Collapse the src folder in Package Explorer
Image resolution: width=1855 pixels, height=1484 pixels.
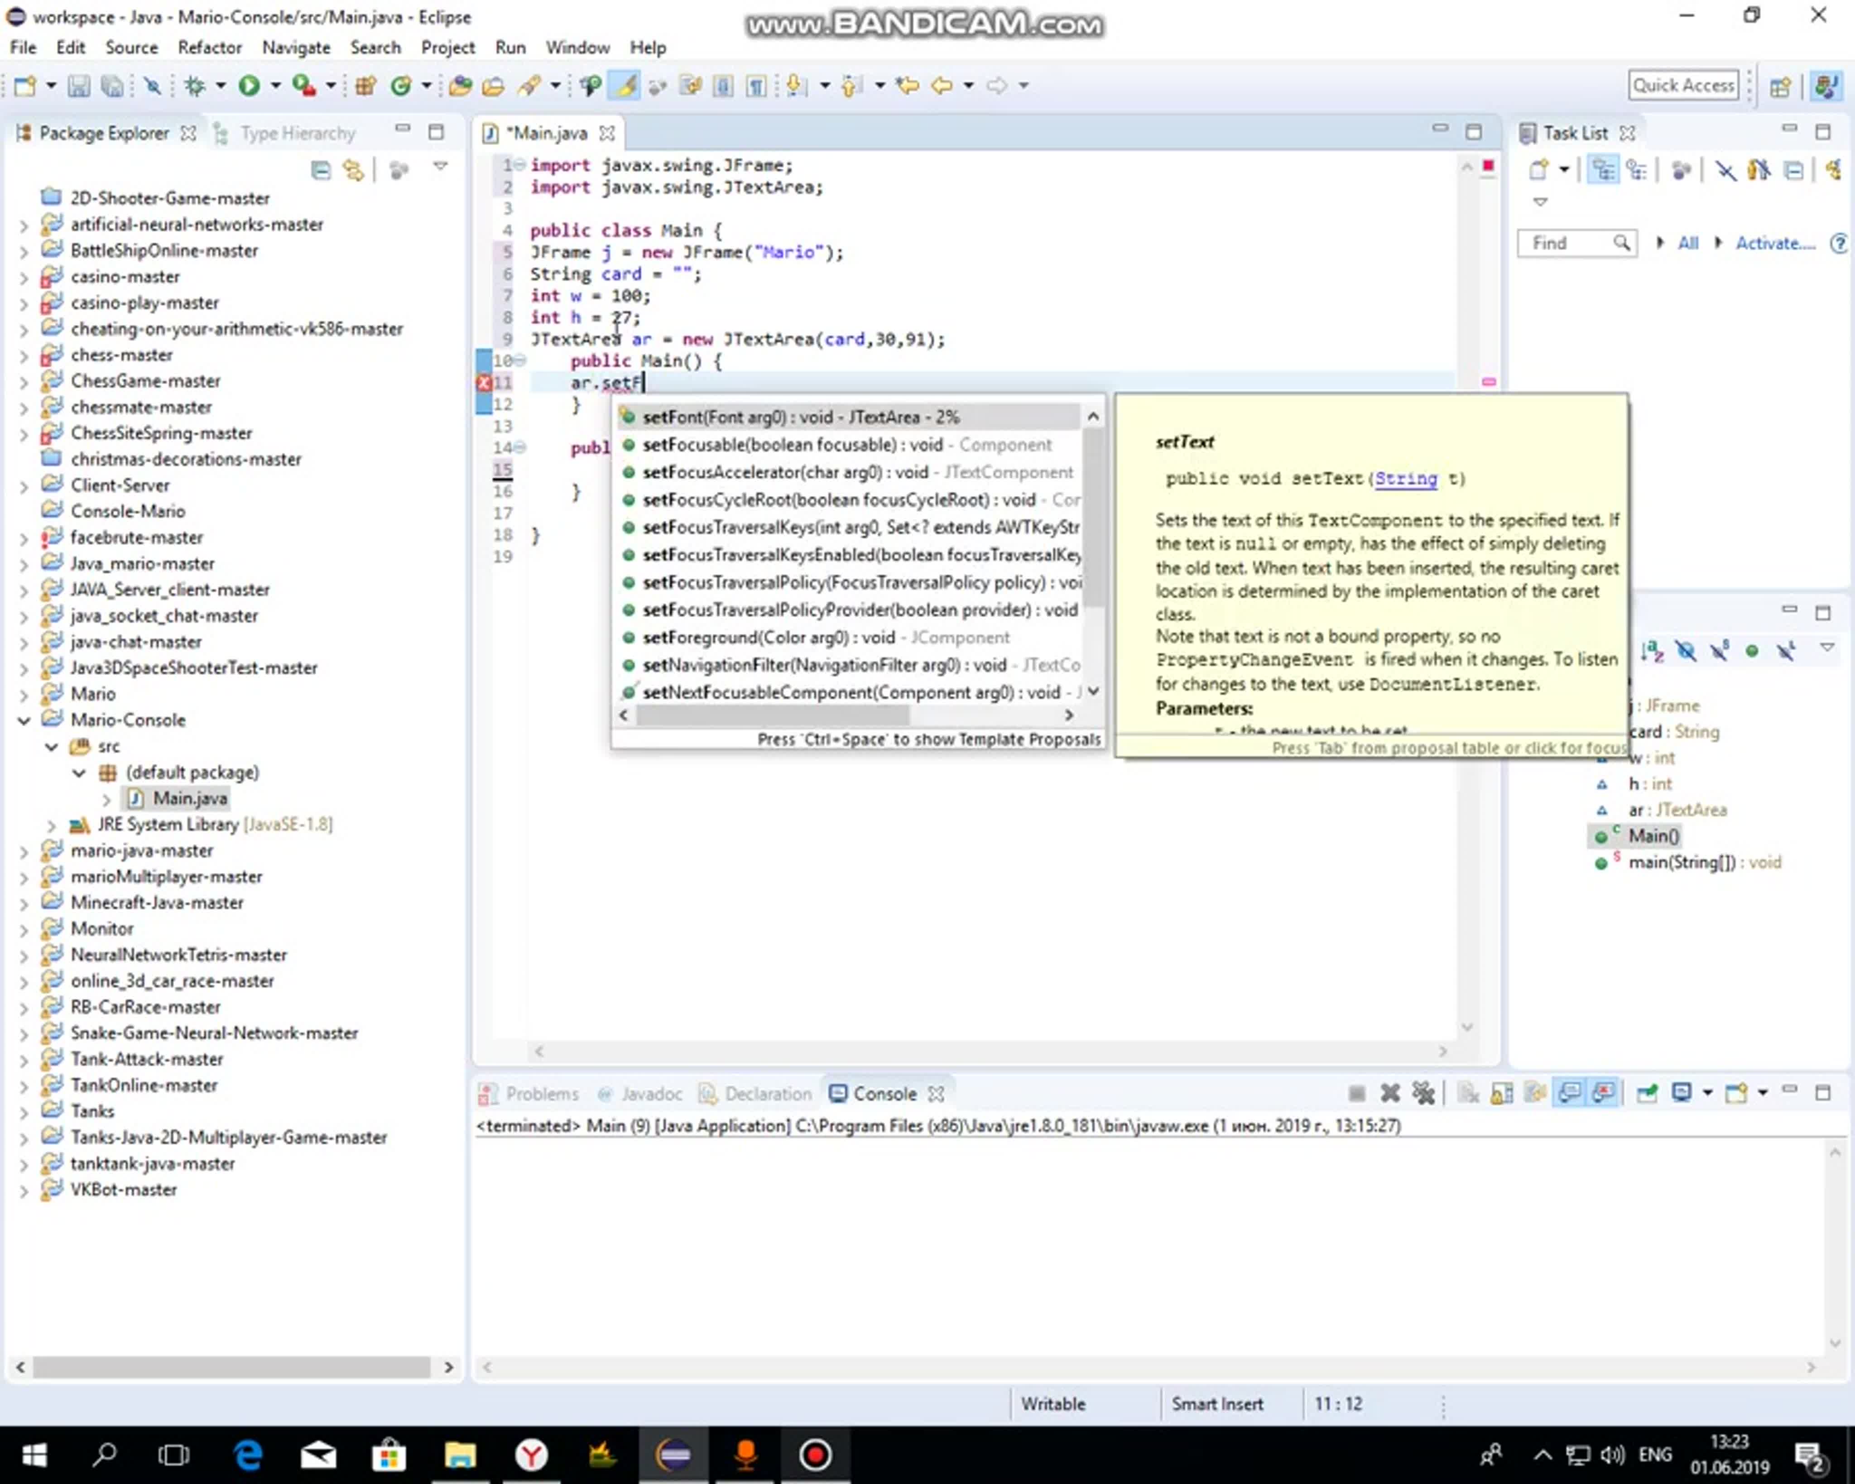(x=52, y=747)
